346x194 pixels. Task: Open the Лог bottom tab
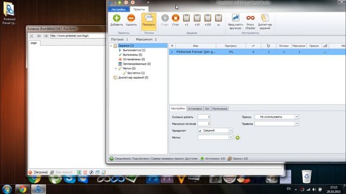pyautogui.click(x=207, y=109)
